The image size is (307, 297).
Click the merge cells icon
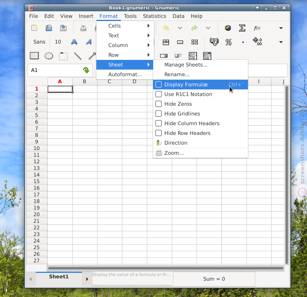[166, 42]
